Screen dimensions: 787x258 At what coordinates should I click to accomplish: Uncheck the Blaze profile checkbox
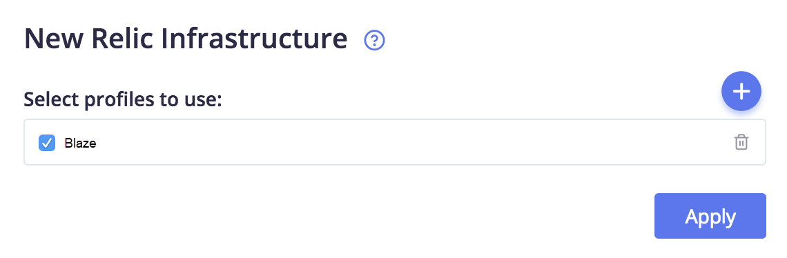[47, 143]
